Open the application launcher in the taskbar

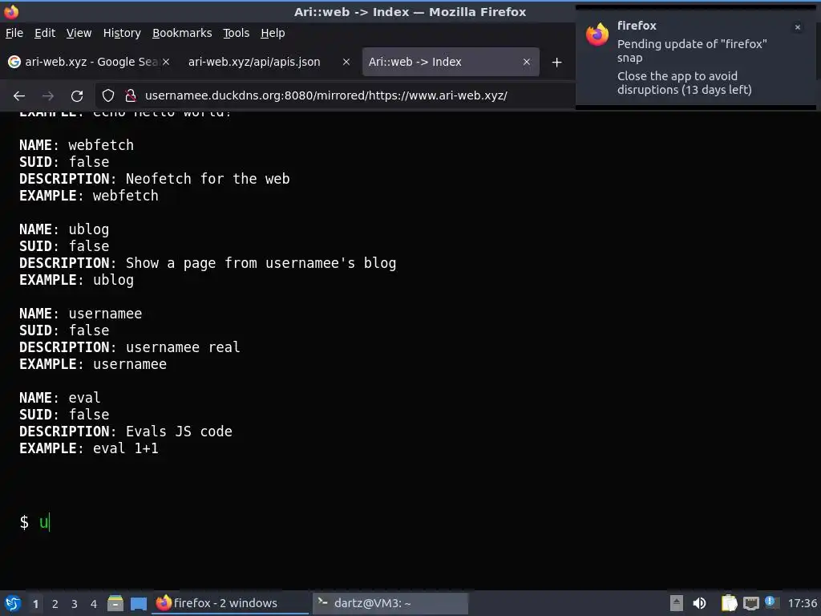point(13,603)
